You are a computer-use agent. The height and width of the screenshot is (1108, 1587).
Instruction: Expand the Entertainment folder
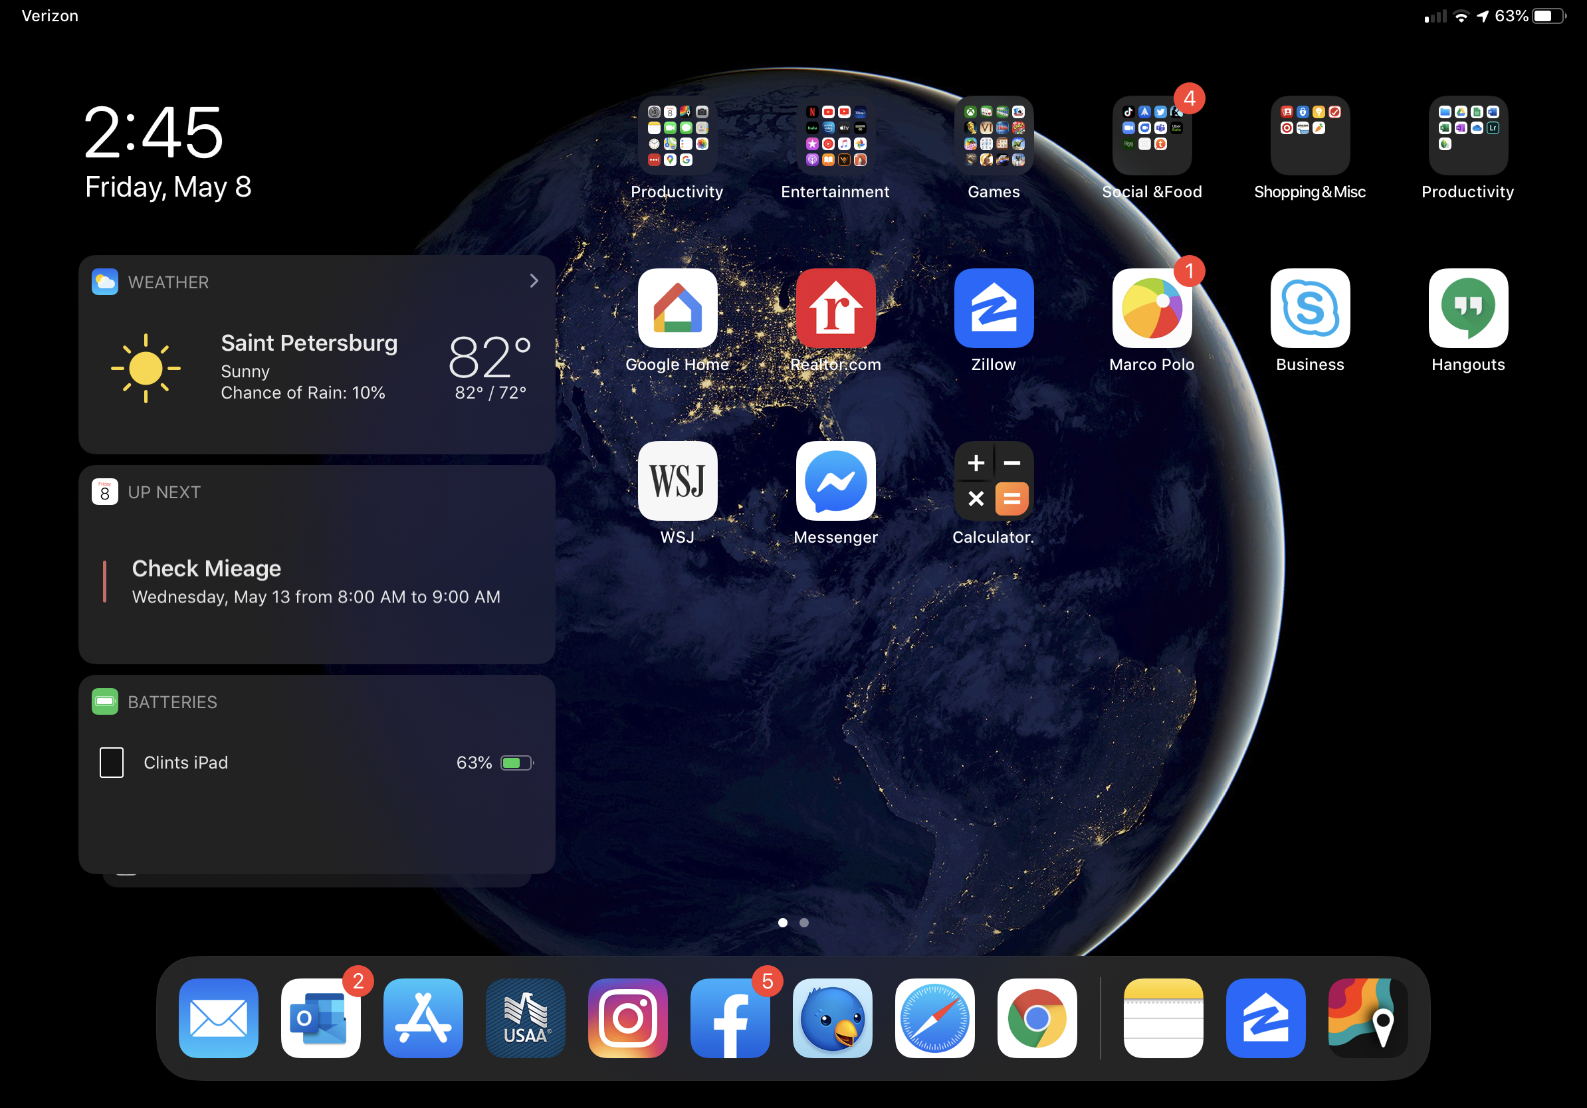click(x=835, y=136)
